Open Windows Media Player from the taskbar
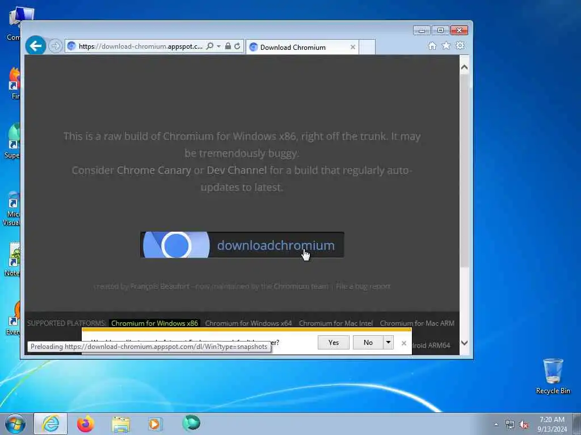 pos(154,424)
